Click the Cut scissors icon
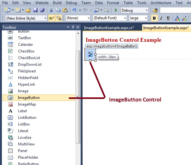 [x=51, y=10]
